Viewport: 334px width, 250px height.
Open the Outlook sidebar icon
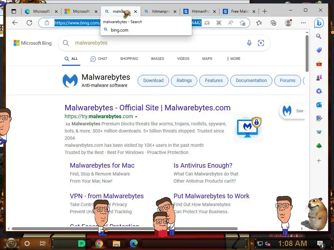pos(319,105)
